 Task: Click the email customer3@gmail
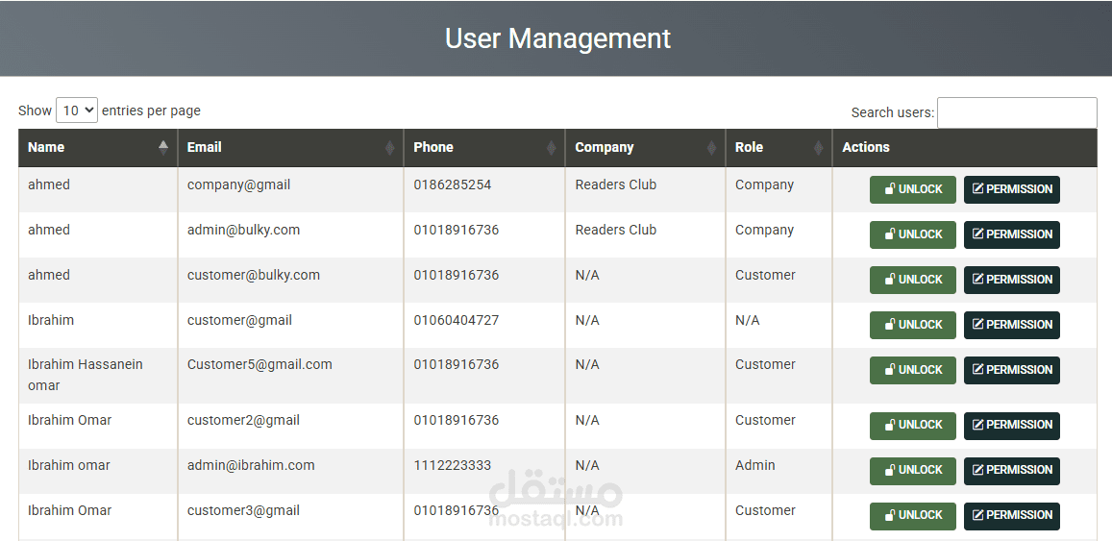coord(243,510)
